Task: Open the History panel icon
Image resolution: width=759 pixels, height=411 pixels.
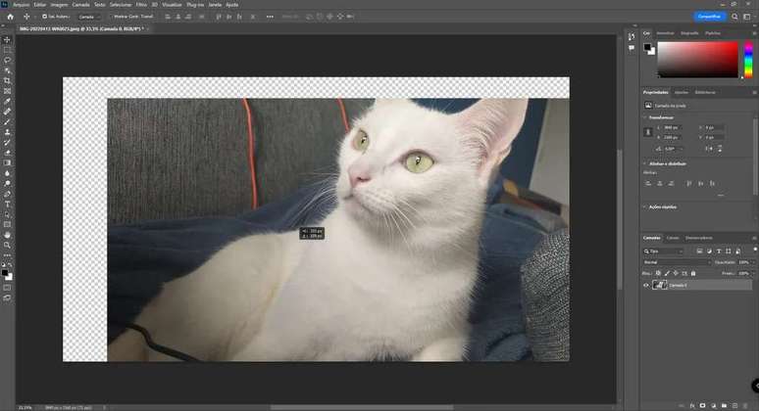Action: point(632,37)
